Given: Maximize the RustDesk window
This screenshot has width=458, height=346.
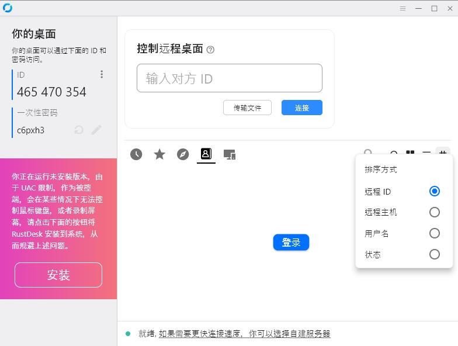Looking at the screenshot, I should (435, 8).
